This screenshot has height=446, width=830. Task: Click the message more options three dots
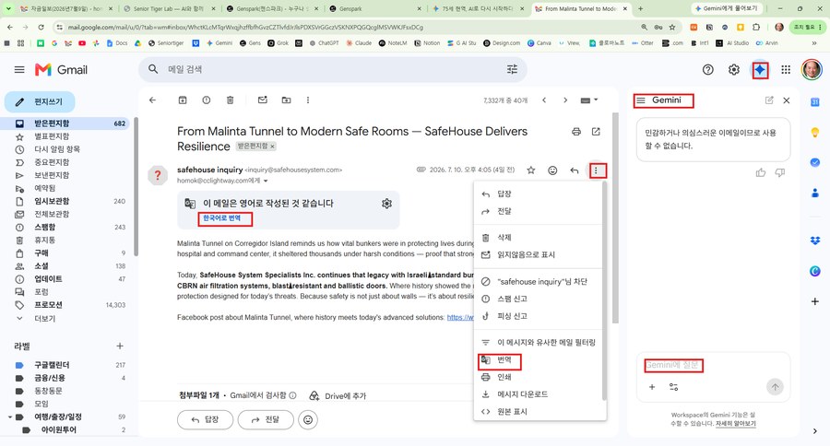[597, 170]
